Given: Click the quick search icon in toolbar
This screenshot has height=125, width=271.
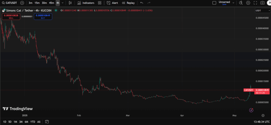Looking at the screenshot, I should 241,3.
